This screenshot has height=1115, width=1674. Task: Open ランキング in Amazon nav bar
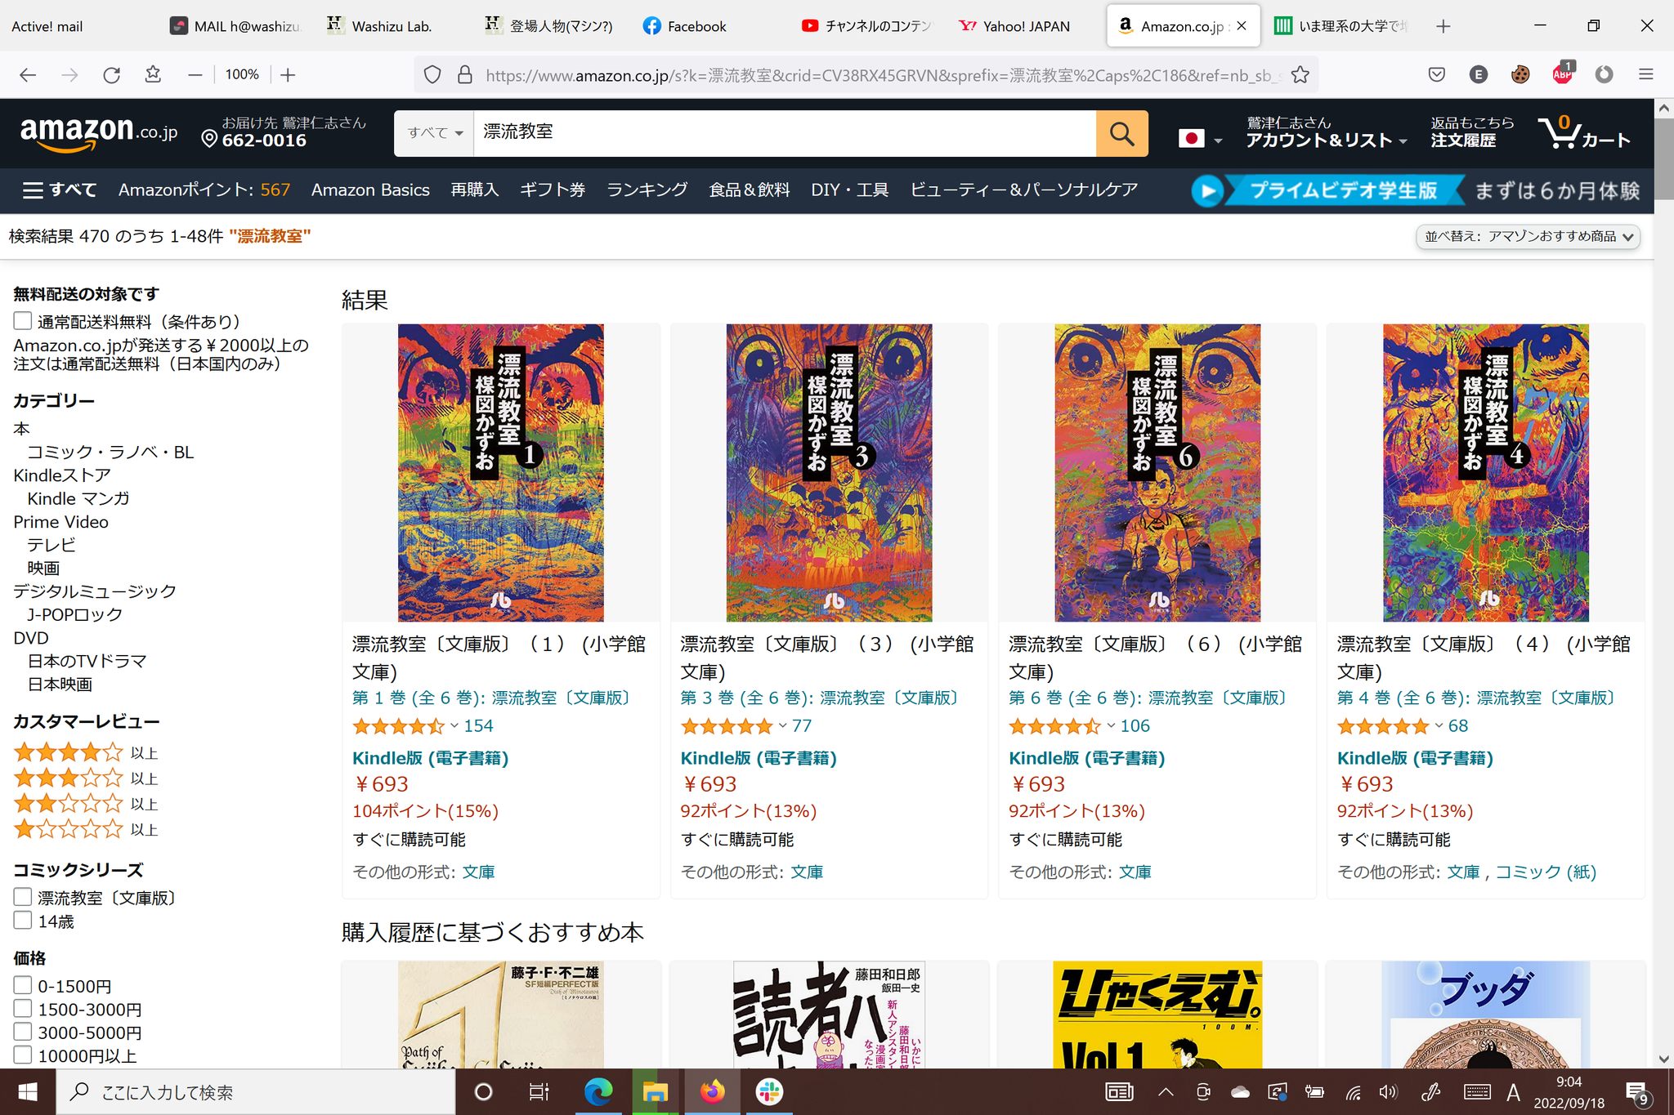pyautogui.click(x=647, y=190)
